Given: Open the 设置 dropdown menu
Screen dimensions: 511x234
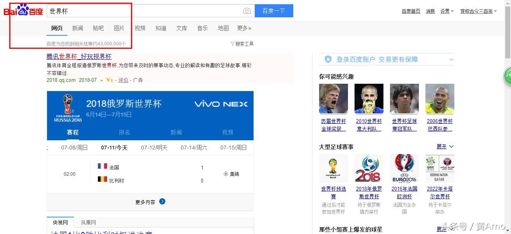Looking at the screenshot, I should pyautogui.click(x=447, y=11).
